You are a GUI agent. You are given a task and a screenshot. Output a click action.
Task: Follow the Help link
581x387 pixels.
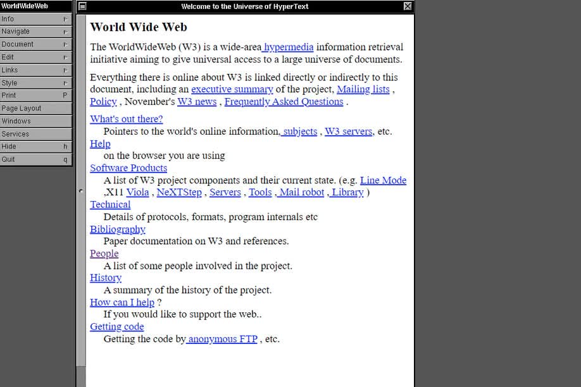[100, 144]
